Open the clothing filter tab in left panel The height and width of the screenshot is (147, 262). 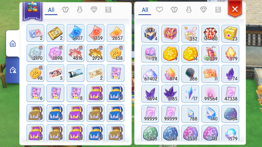tap(65, 10)
